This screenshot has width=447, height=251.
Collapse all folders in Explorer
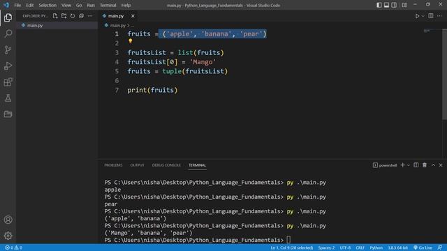pyautogui.click(x=82, y=16)
